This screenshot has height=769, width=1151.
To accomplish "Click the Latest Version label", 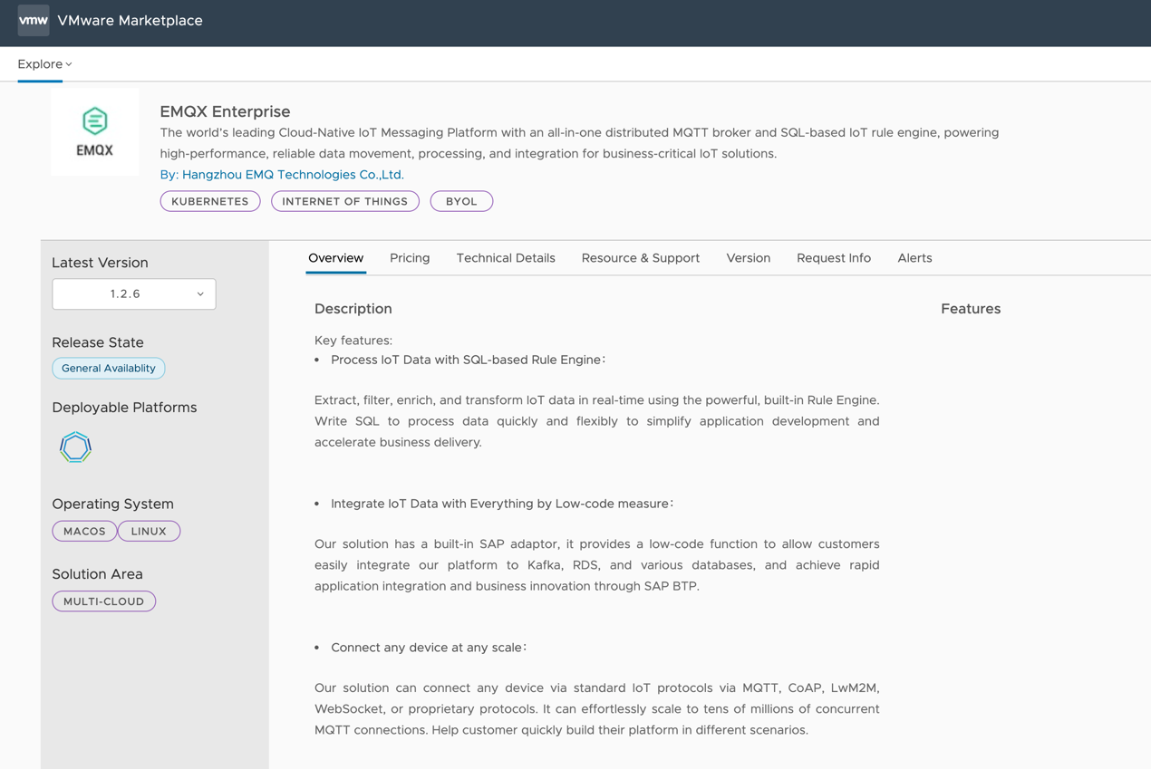I will [100, 263].
